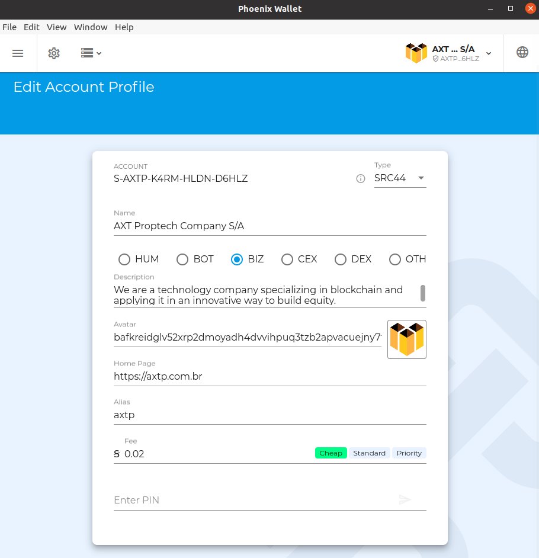The image size is (539, 558).
Task: Click the avatar preview thumbnail
Action: (x=407, y=339)
